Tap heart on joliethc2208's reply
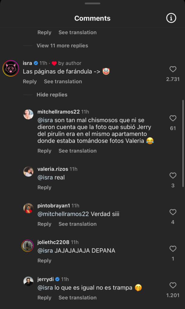The image size is (185, 309). click(x=173, y=249)
